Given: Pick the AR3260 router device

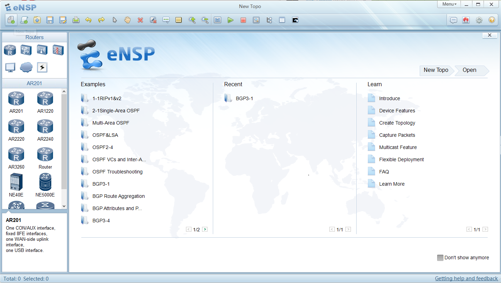Looking at the screenshot, I should pyautogui.click(x=16, y=158).
